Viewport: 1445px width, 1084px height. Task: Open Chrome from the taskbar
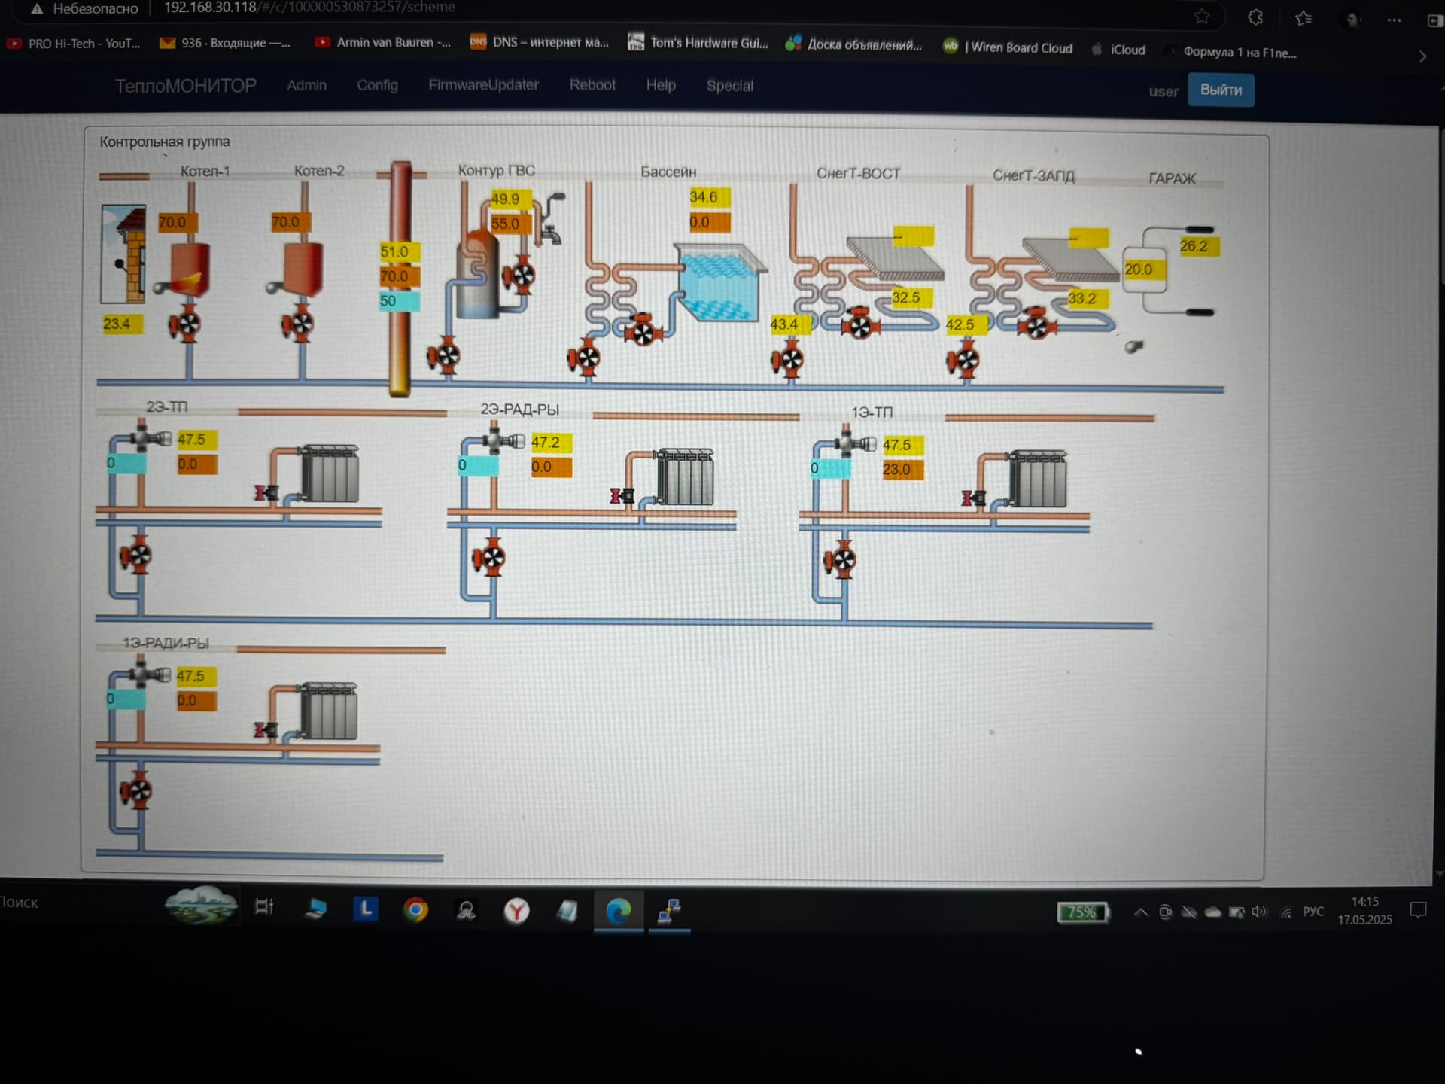[x=415, y=910]
